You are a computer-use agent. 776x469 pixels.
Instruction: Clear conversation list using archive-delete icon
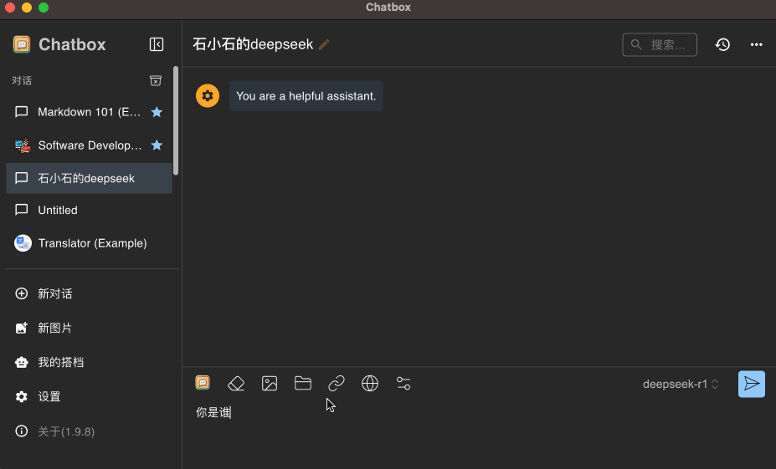[x=156, y=80]
